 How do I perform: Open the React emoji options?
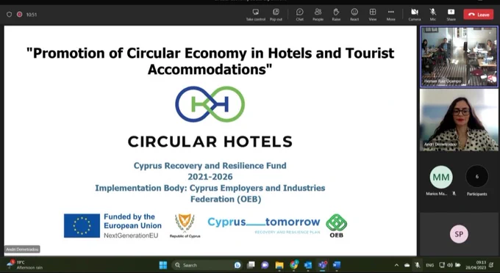coord(354,15)
